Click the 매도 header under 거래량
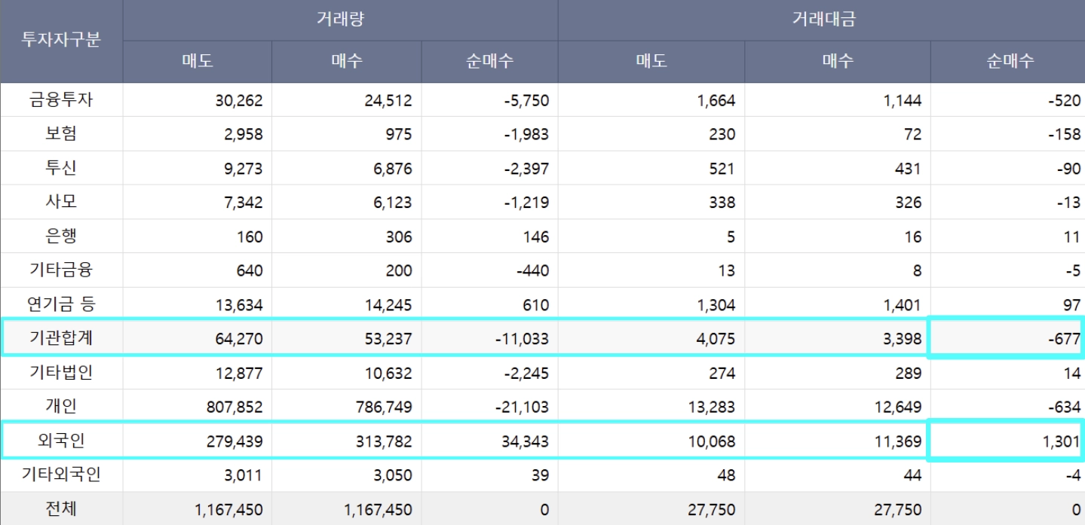The width and height of the screenshot is (1085, 525). coord(197,62)
